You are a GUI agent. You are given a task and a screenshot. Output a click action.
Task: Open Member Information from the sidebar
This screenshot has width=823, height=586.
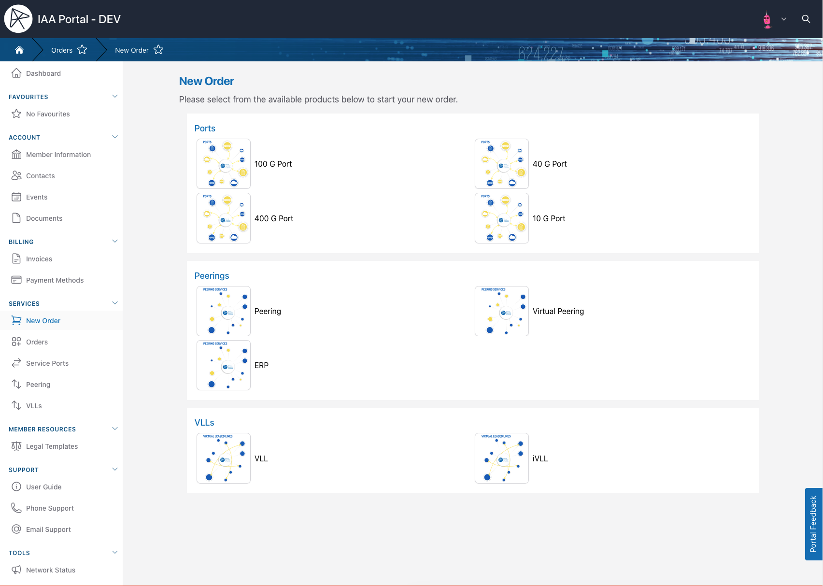click(58, 155)
